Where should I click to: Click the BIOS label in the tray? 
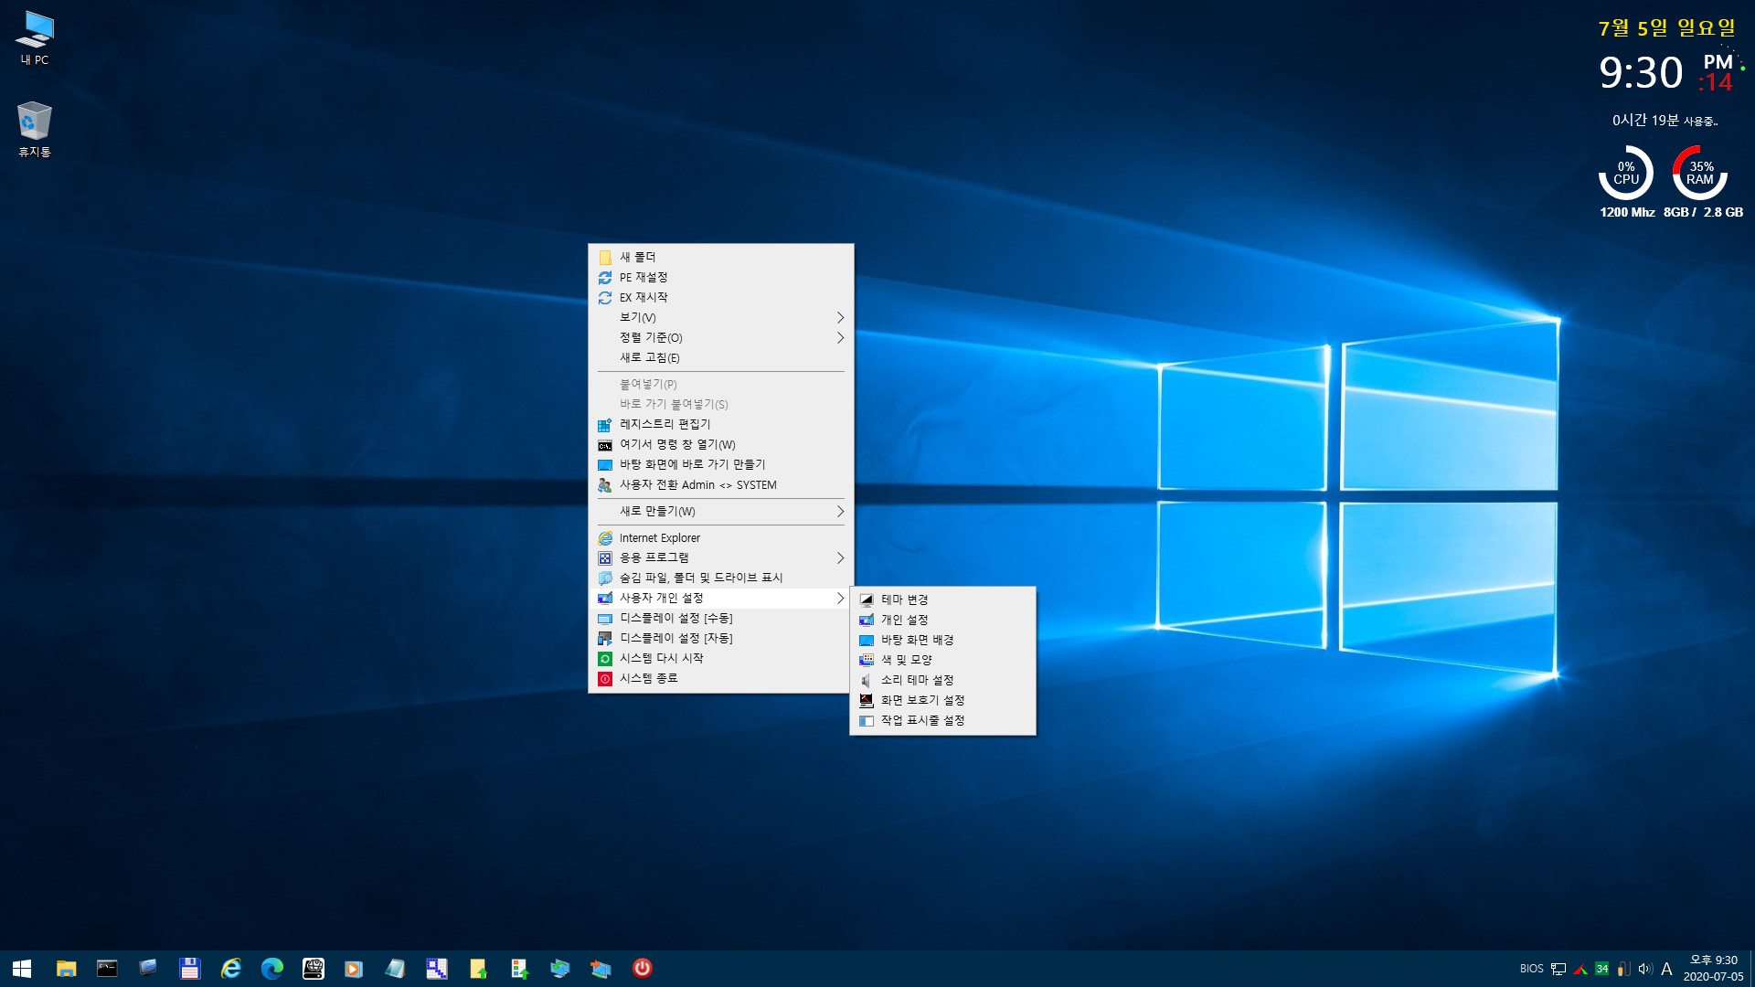1532,969
